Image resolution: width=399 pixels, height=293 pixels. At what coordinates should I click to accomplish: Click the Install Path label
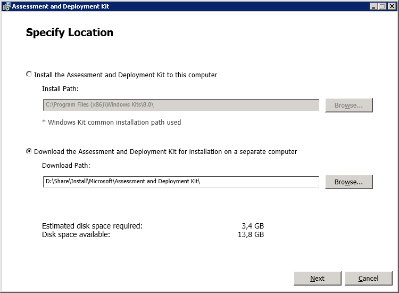pyautogui.click(x=60, y=88)
